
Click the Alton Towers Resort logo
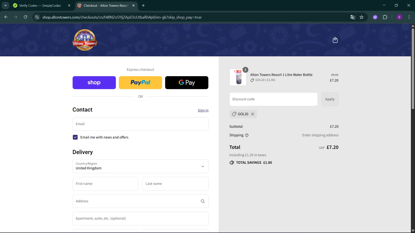85,40
